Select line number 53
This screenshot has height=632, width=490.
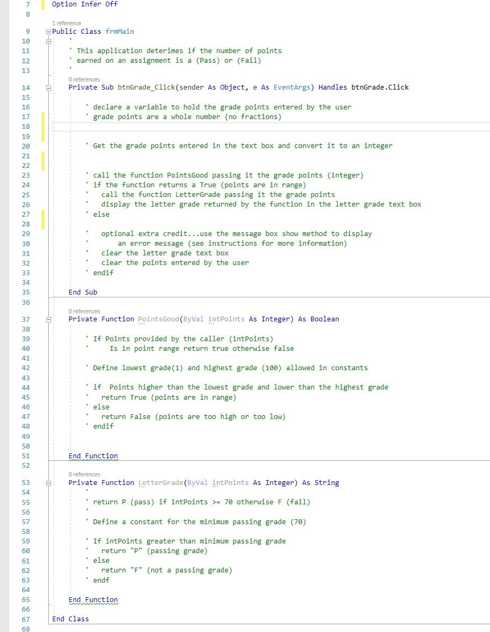25,482
